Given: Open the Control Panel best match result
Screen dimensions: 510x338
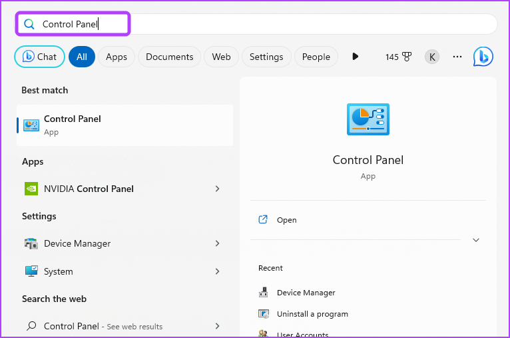Looking at the screenshot, I should click(x=125, y=125).
